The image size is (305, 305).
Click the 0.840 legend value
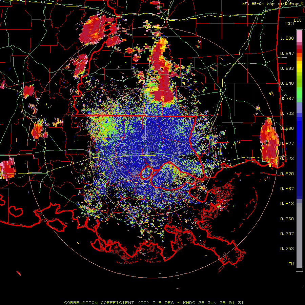click(x=287, y=83)
